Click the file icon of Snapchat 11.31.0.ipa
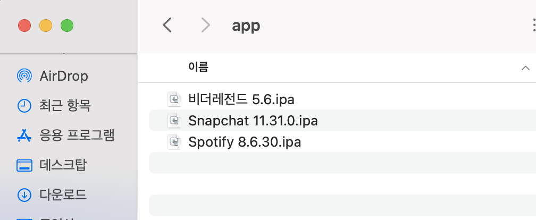 (x=174, y=121)
